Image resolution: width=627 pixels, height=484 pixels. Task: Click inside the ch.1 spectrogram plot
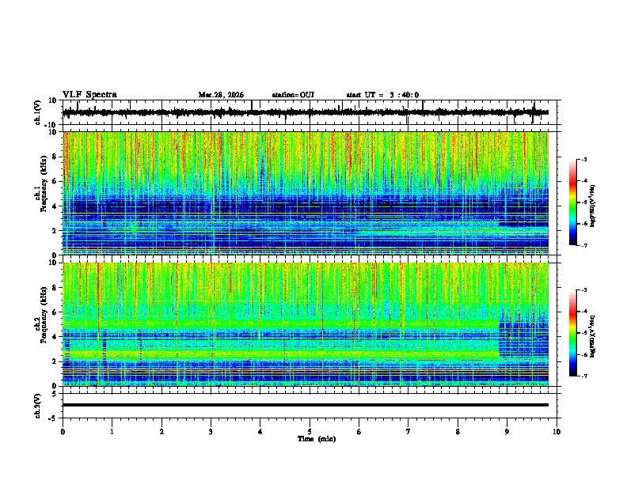click(x=306, y=193)
